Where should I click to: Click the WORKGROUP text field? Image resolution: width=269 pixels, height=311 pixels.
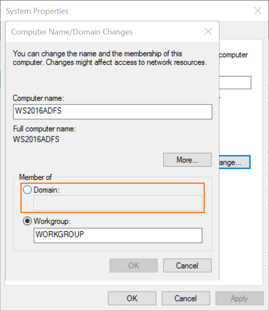coord(118,235)
